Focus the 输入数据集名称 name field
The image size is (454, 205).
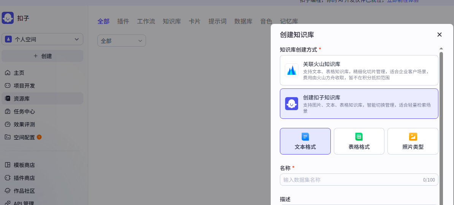pos(359,180)
